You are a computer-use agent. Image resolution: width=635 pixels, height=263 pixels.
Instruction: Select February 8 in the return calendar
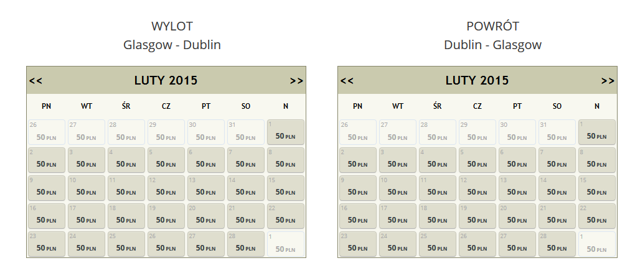(597, 160)
